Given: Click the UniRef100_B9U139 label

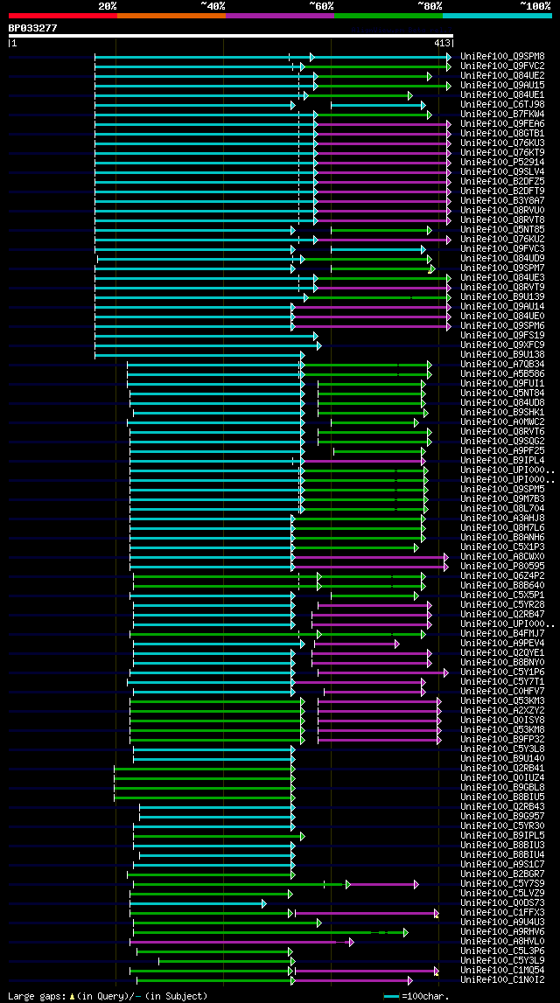Looking at the screenshot, I should click(x=502, y=296).
